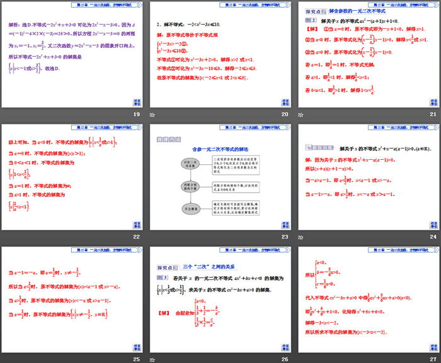This screenshot has height=363, width=441.
Task: Click the 规律方法 label on slide 23
Action: click(169, 140)
